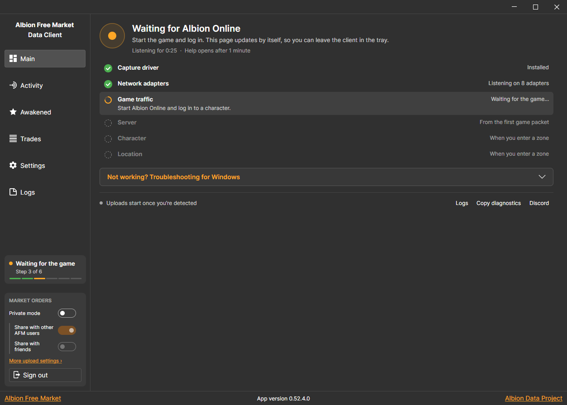Viewport: 567px width, 405px height.
Task: Click the Logs link near Copy diagnostics
Action: [x=462, y=203]
